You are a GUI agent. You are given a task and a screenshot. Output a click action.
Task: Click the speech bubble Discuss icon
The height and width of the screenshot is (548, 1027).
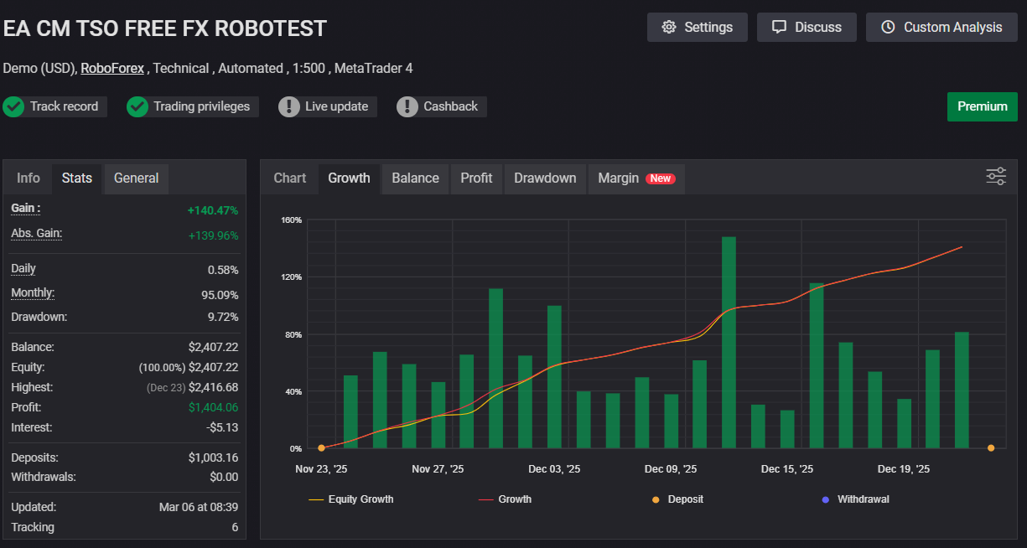779,27
